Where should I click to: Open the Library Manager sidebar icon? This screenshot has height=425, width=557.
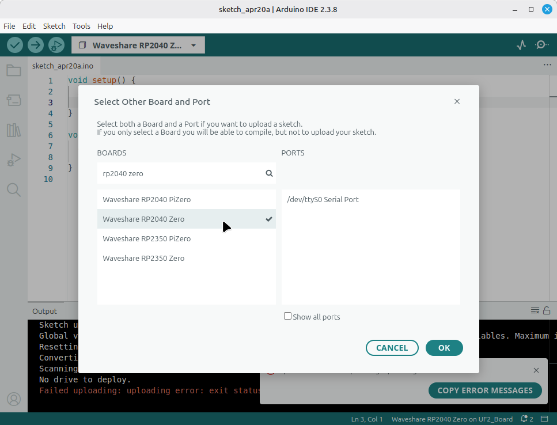14,130
